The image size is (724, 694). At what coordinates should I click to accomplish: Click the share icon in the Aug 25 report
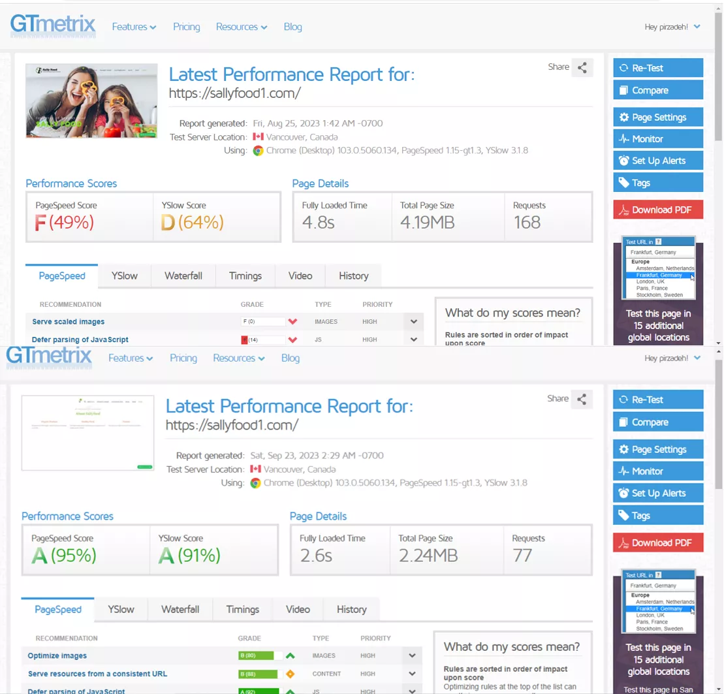pyautogui.click(x=582, y=68)
